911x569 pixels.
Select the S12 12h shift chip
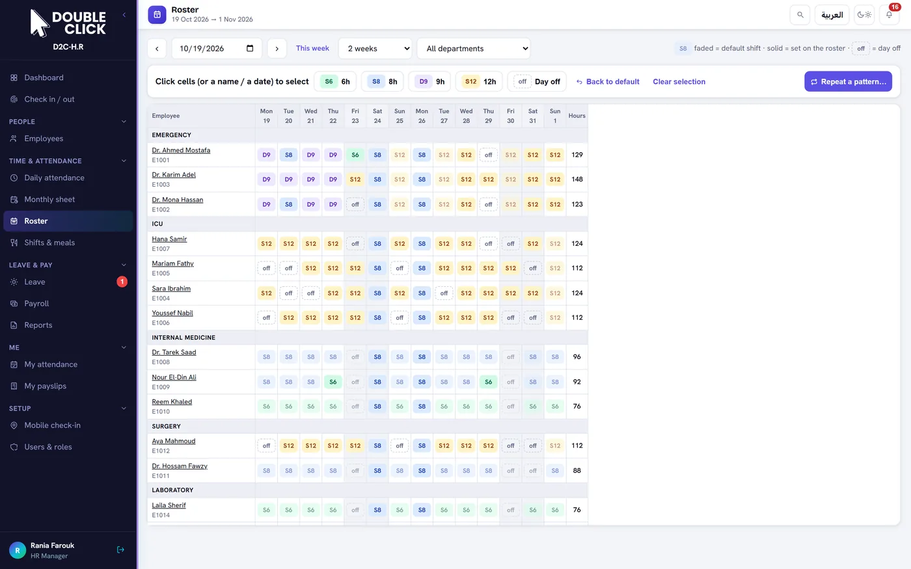[480, 82]
